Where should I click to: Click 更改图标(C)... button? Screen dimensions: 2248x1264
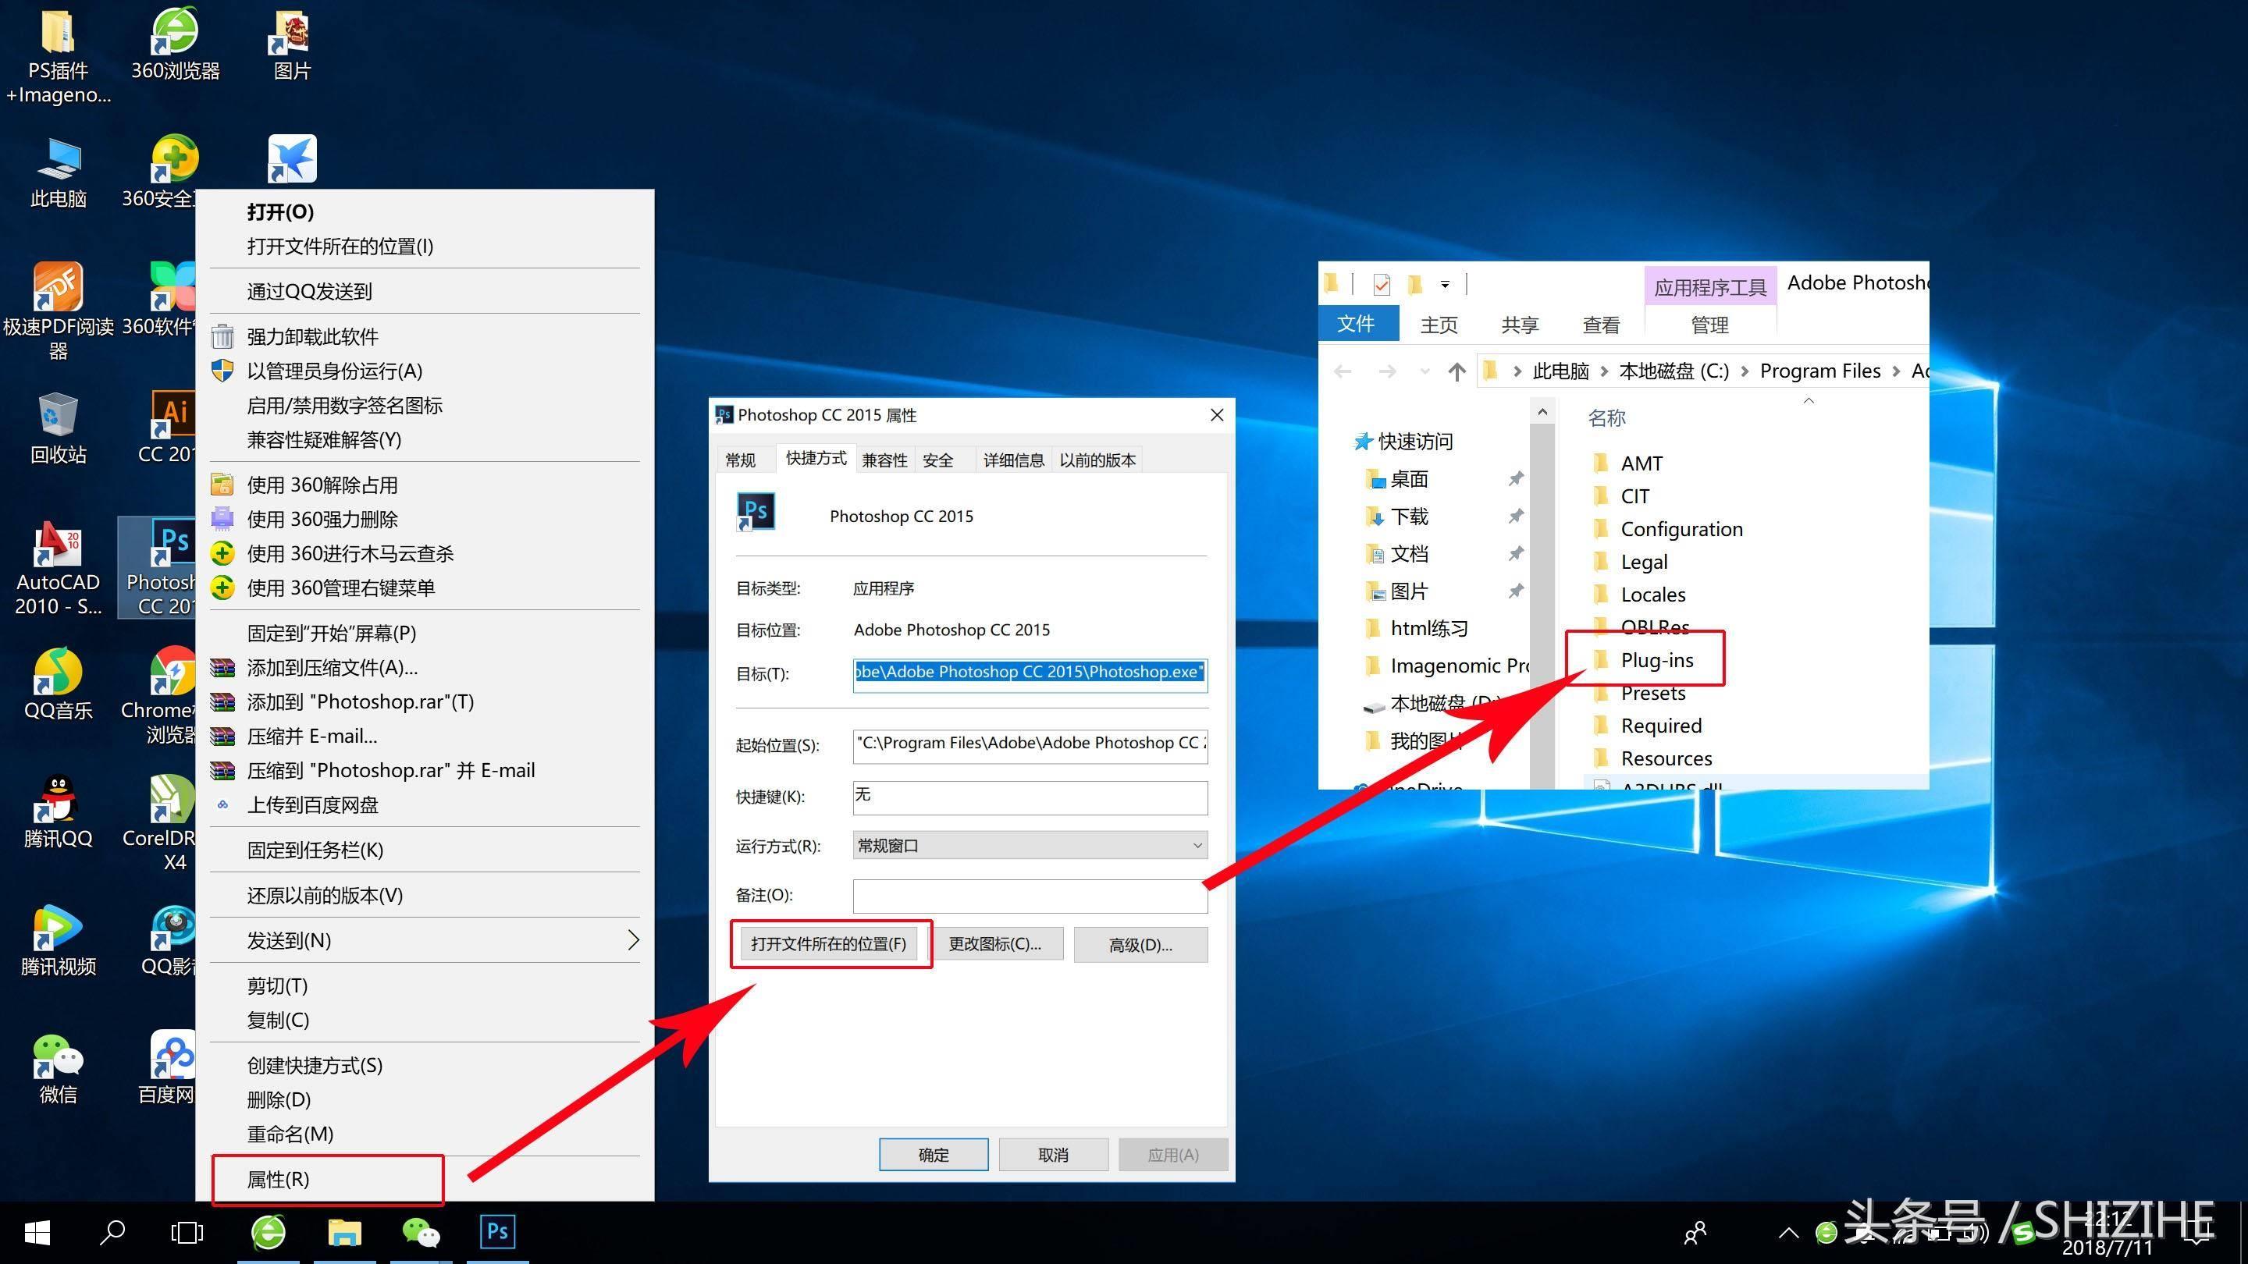(x=995, y=944)
